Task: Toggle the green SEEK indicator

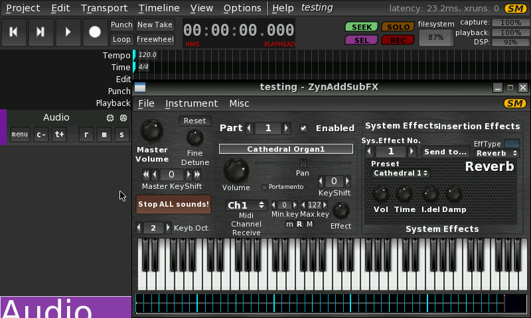Action: 361,27
